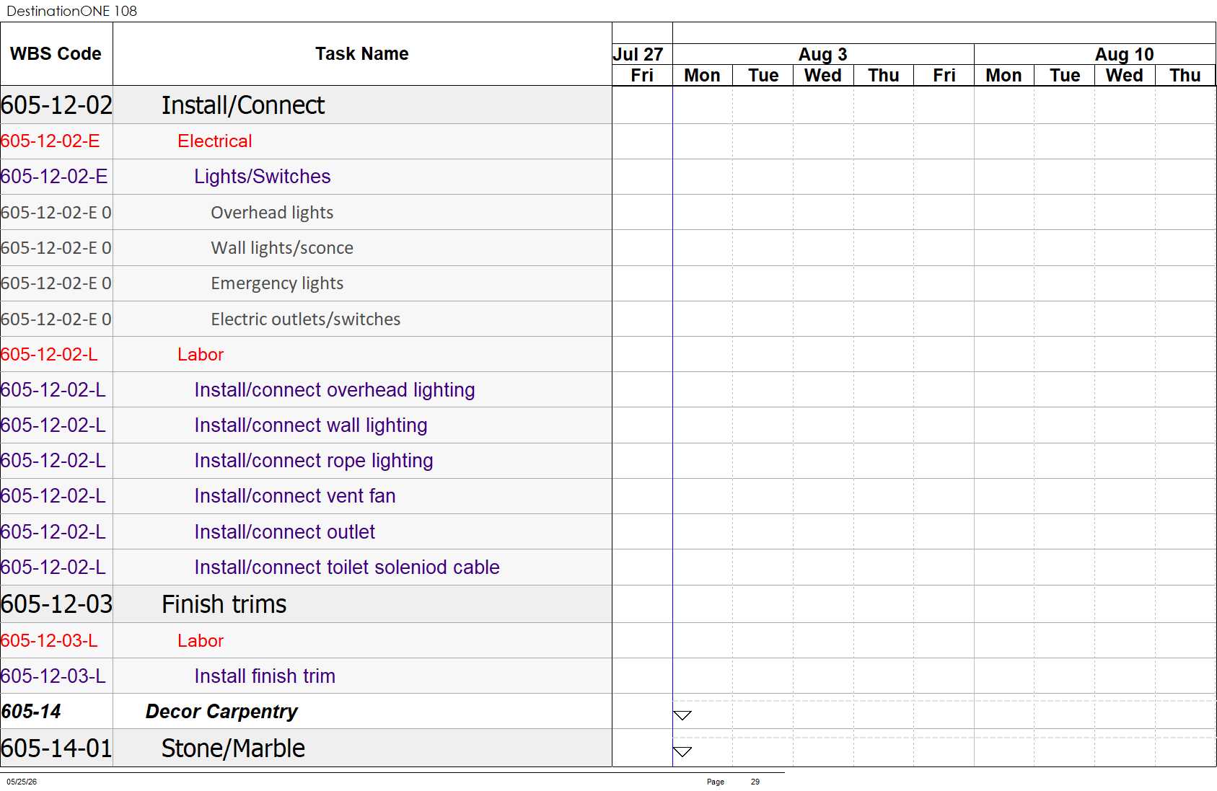This screenshot has height=791, width=1217.
Task: Click the Fri day header under Jul 27
Action: (642, 76)
